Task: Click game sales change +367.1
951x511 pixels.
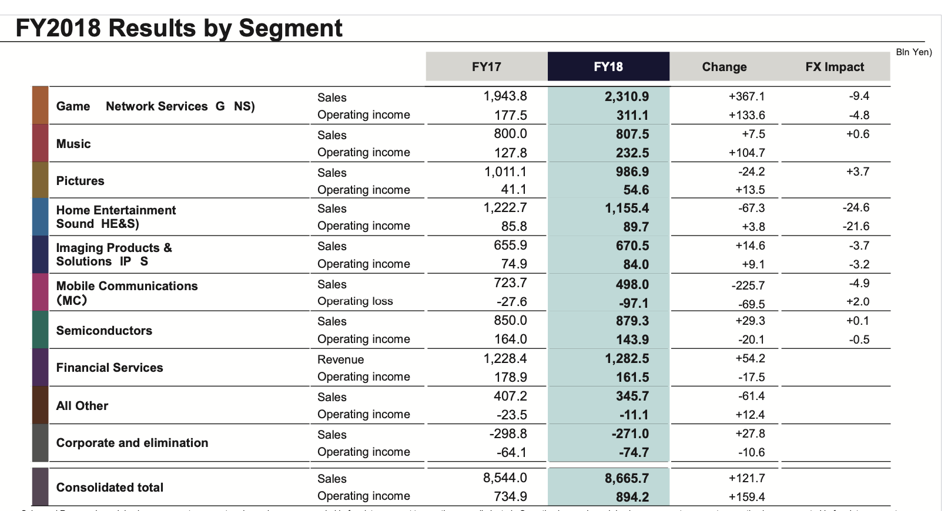Action: tap(746, 96)
